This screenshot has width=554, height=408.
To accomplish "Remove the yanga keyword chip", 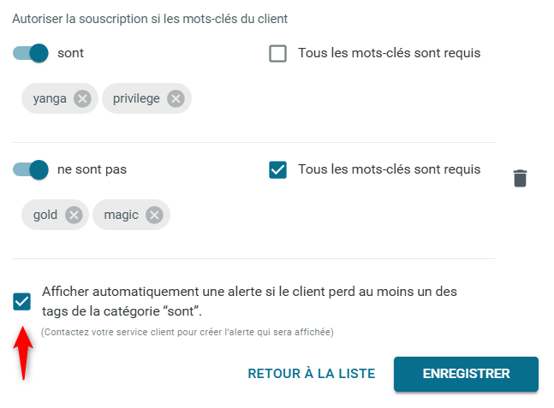I will tap(82, 98).
